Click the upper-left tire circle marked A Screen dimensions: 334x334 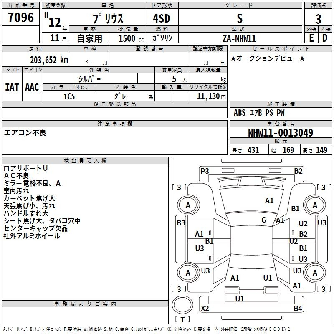[x=188, y=205]
